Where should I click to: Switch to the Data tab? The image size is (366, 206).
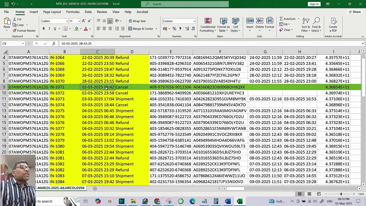pos(88,12)
